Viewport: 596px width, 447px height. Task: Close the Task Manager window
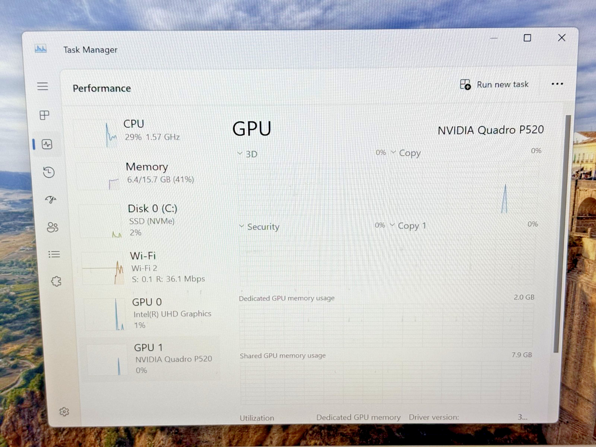(x=562, y=38)
